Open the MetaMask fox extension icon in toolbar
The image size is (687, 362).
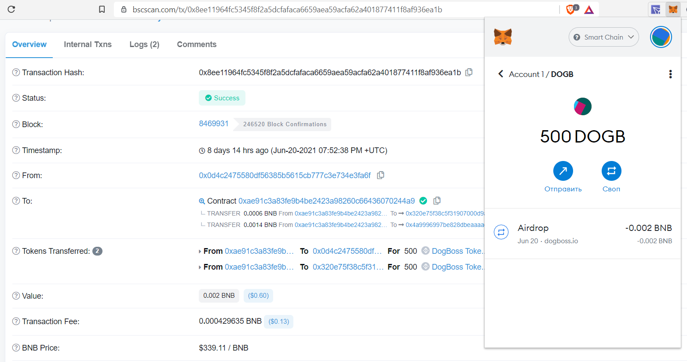673,9
